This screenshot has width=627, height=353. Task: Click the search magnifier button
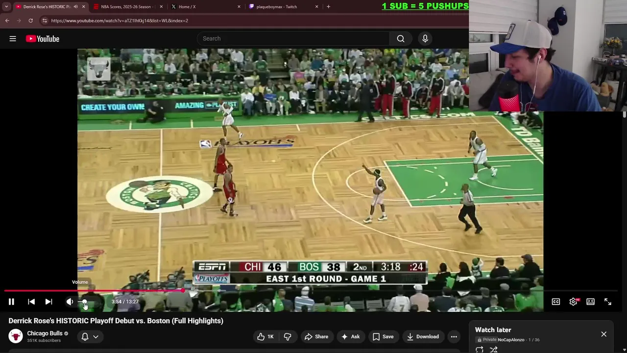[401, 38]
